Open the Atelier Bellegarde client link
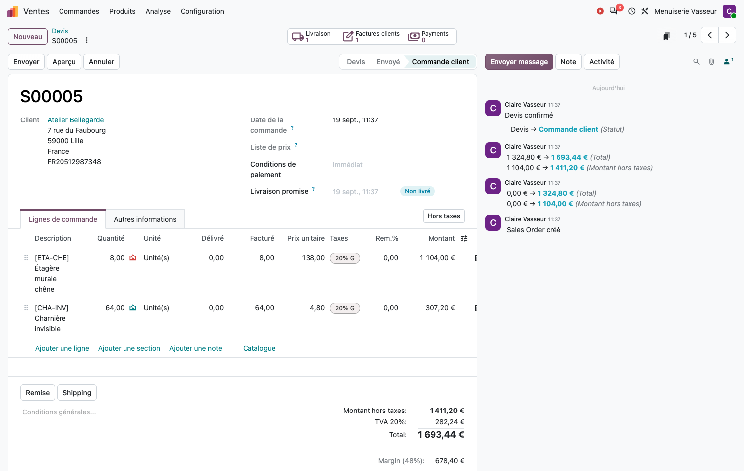Screen dimensions: 744x471 pos(75,120)
